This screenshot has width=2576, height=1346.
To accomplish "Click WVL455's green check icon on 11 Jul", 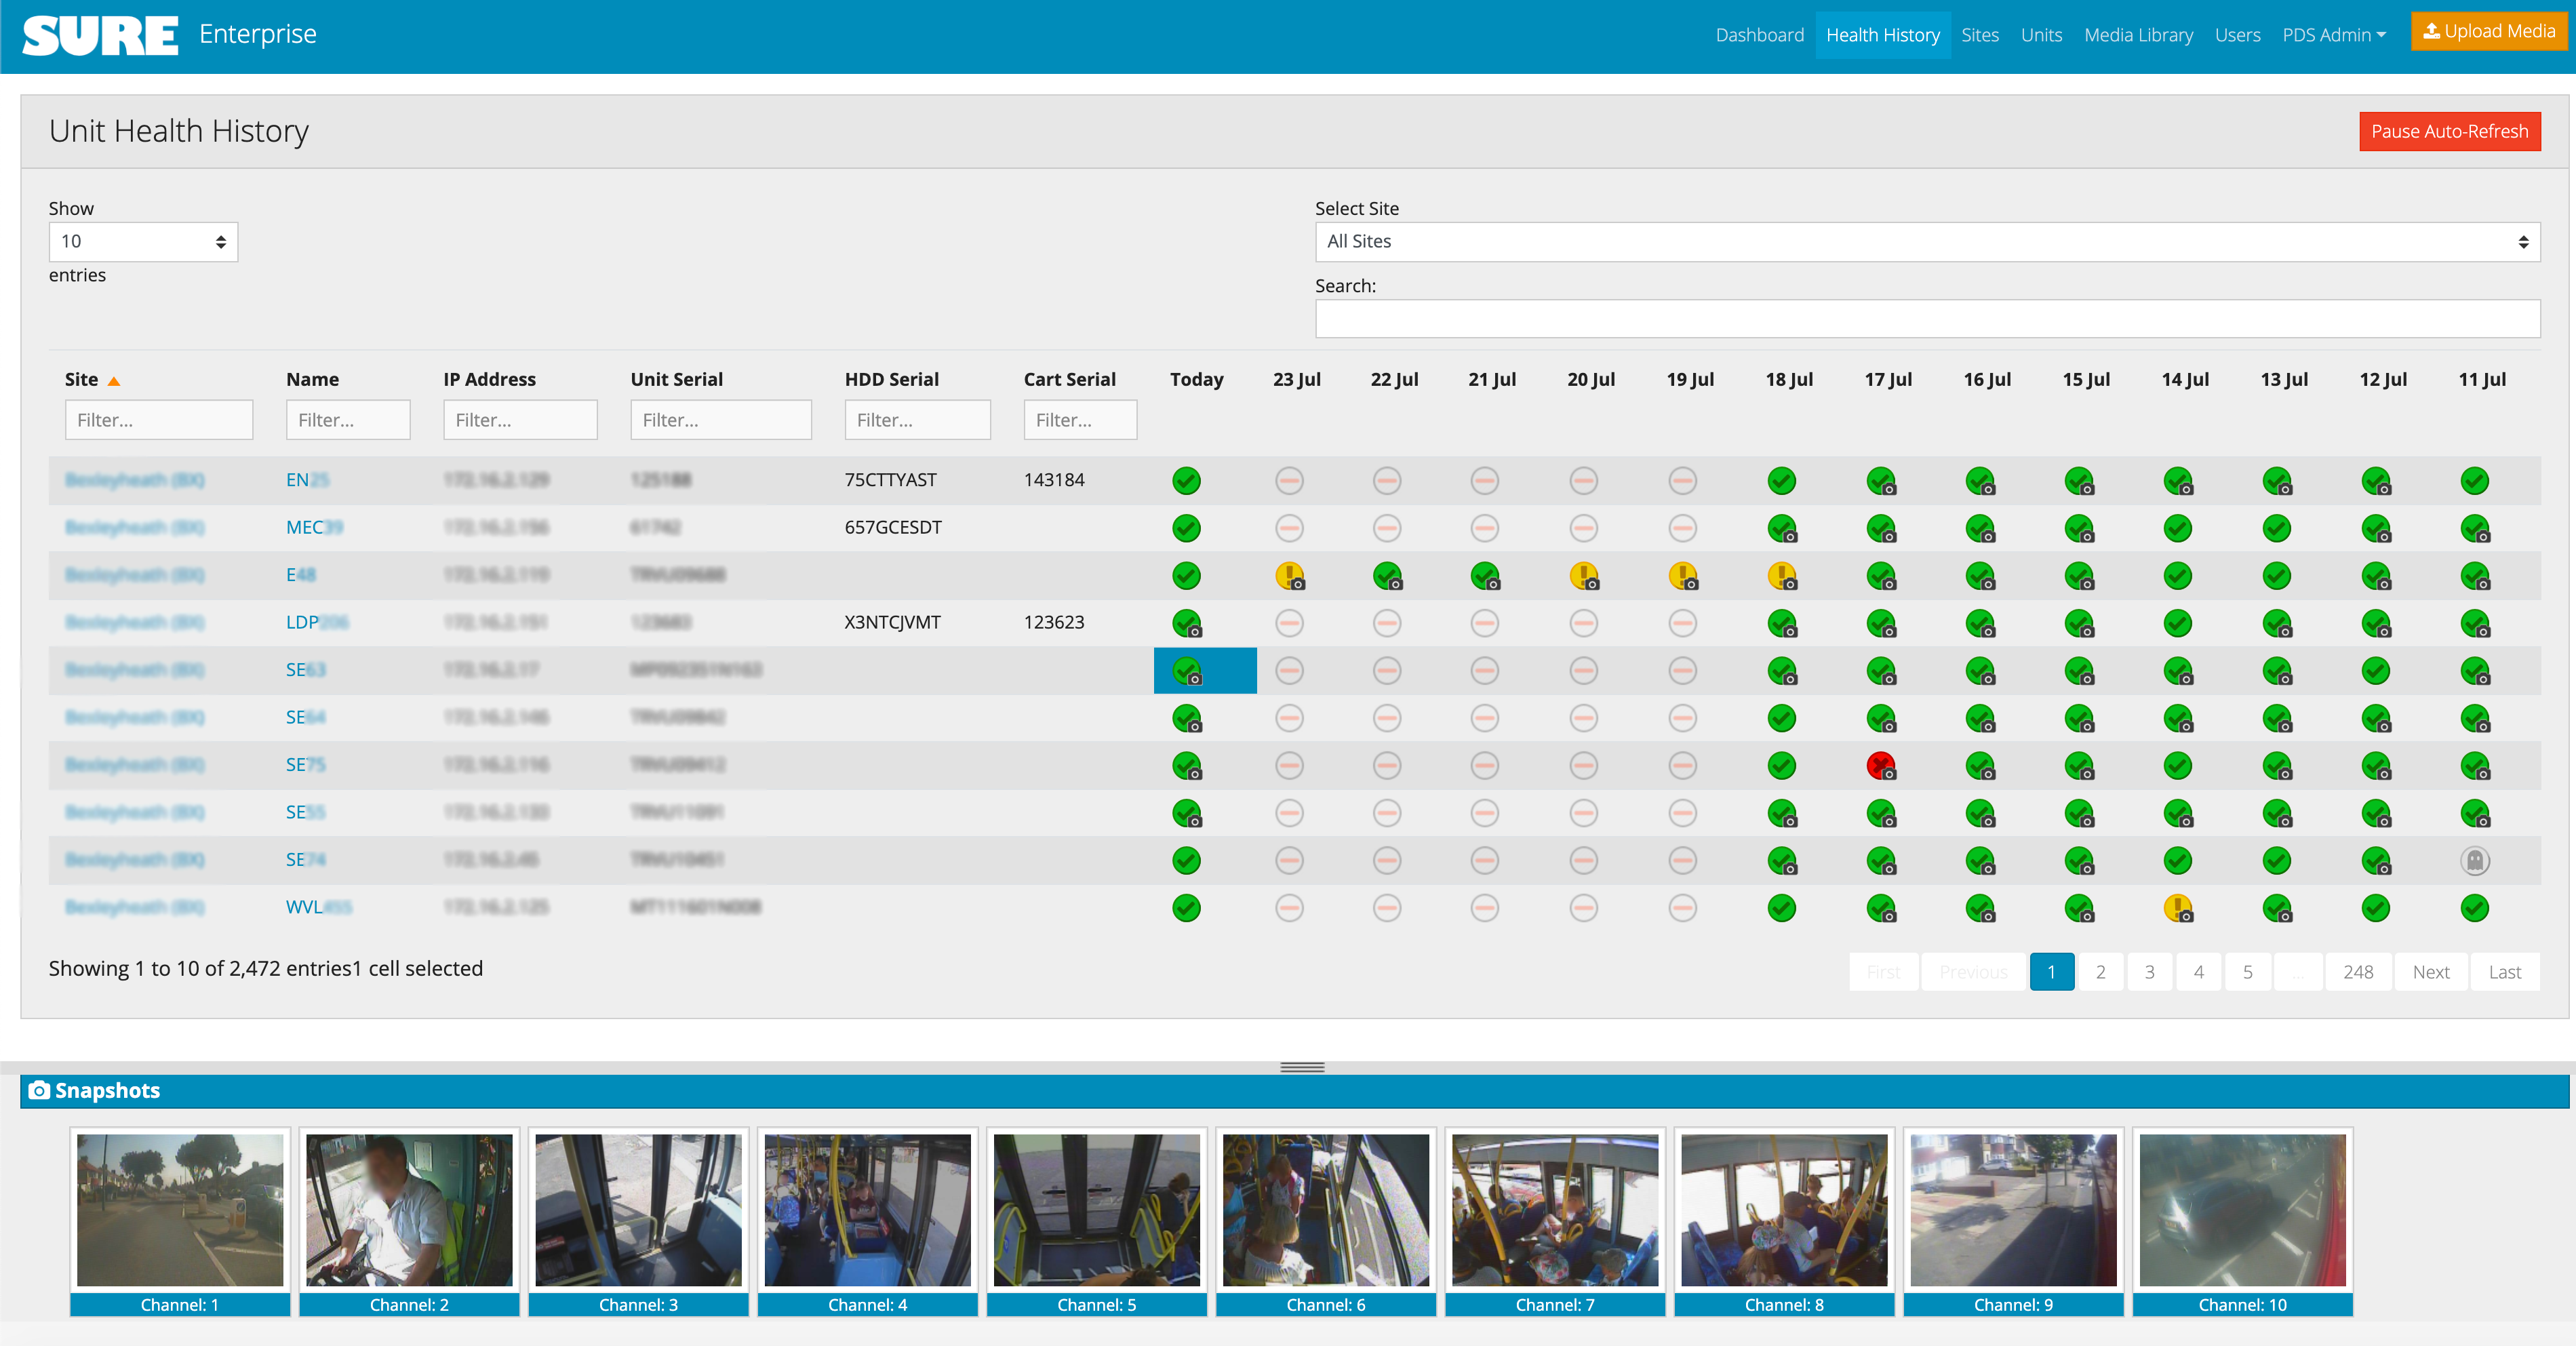I will 2474,908.
